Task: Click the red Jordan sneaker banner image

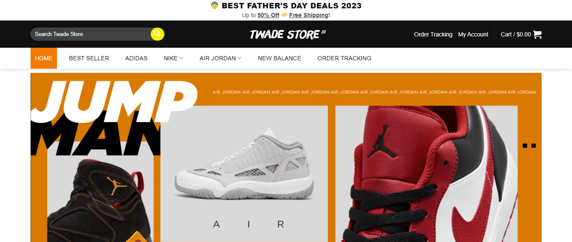Action: (426, 174)
